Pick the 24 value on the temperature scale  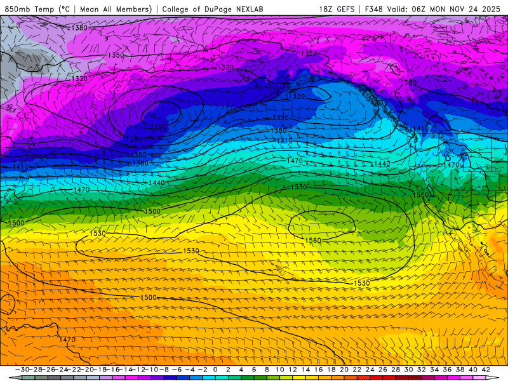[370, 370]
